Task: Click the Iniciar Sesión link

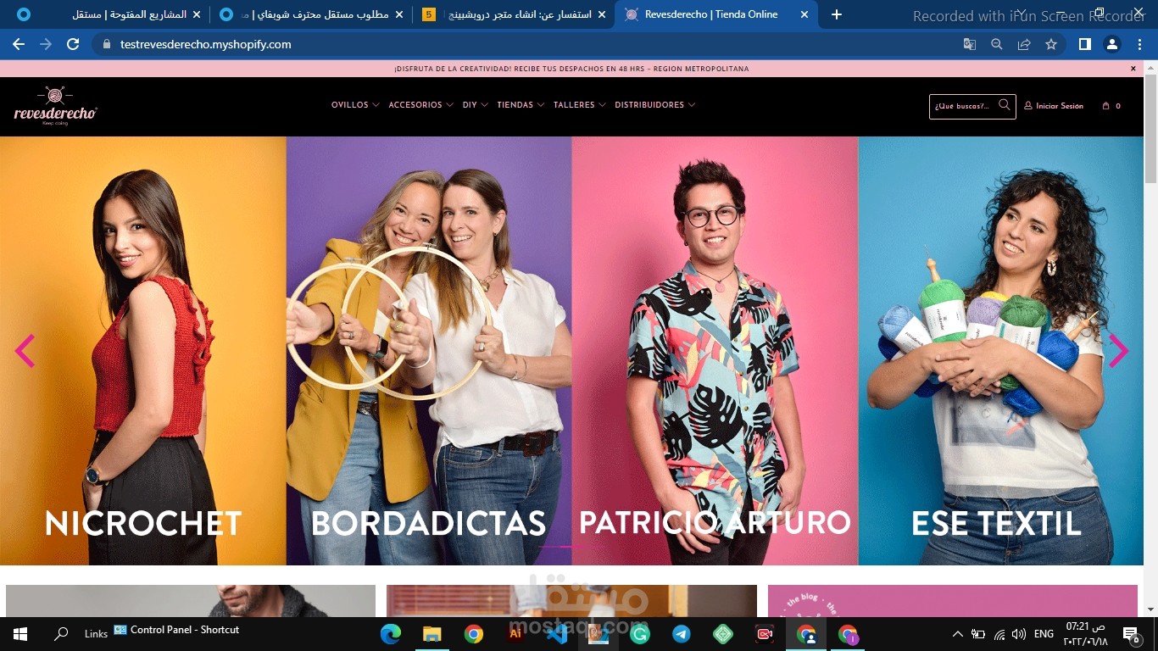Action: pos(1054,106)
